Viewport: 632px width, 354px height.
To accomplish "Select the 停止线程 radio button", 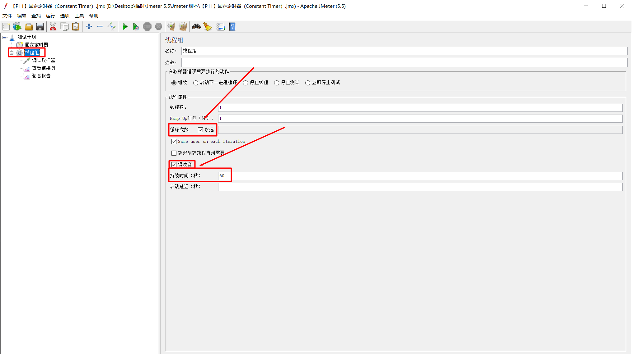I will click(246, 83).
